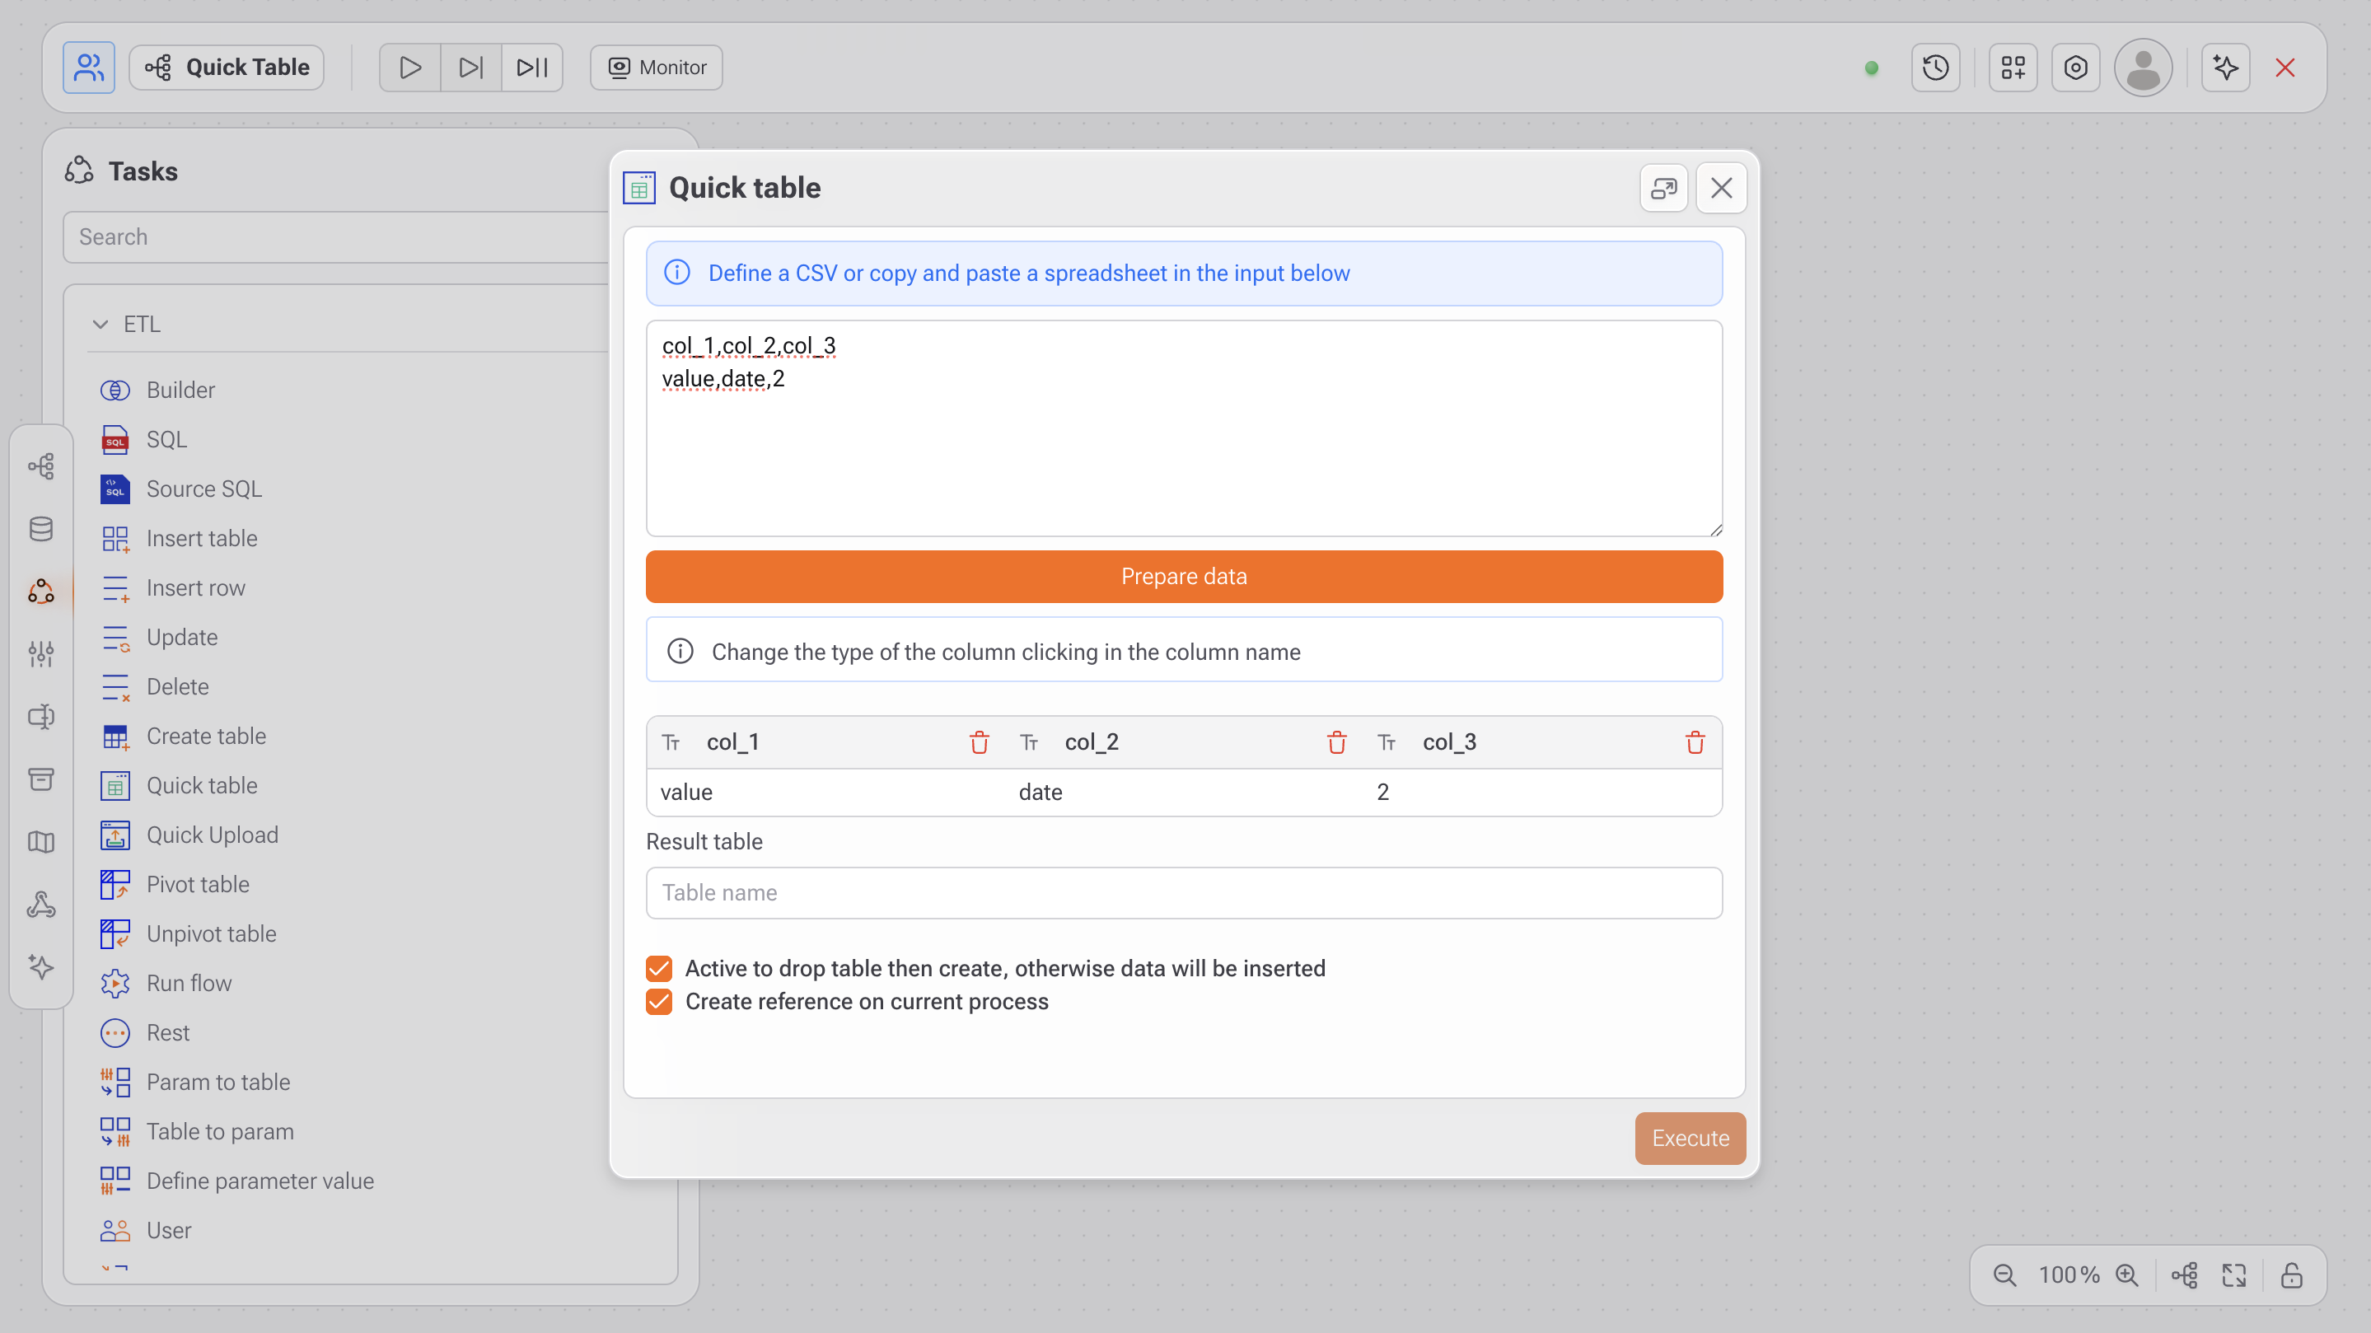The image size is (2371, 1333).
Task: Uncheck drop table then create option
Action: tap(659, 967)
